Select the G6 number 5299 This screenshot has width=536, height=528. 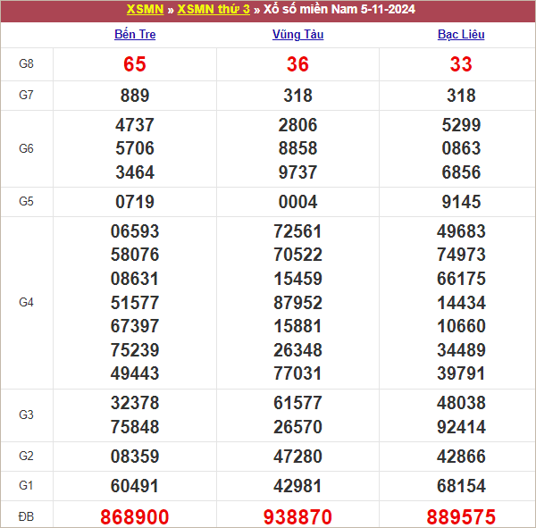[x=461, y=125]
